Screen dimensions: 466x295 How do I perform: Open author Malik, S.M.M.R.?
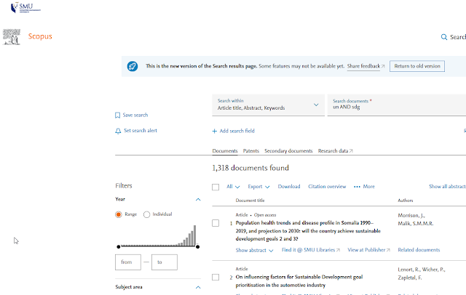coord(416,224)
